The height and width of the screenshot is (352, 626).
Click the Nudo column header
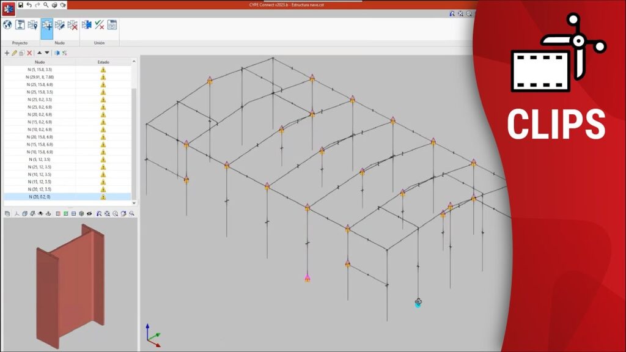pos(40,62)
